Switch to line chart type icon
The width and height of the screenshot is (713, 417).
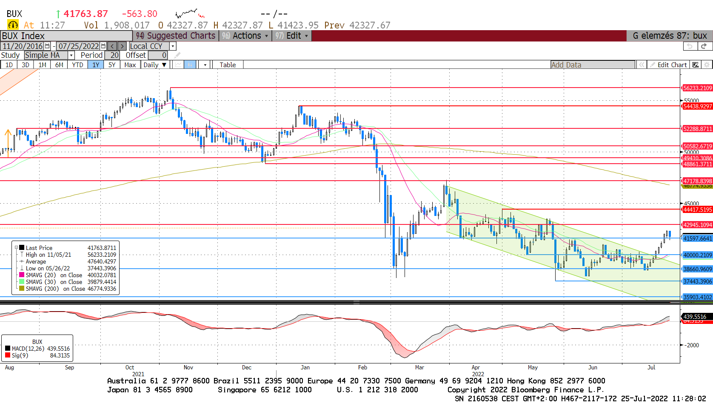pyautogui.click(x=178, y=65)
